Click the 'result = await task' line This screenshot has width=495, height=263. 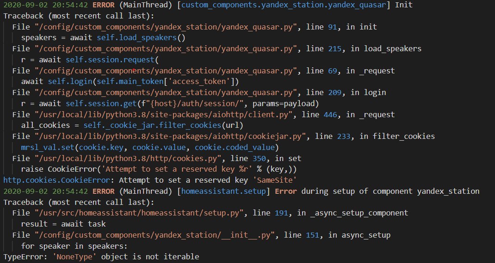pyautogui.click(x=63, y=224)
